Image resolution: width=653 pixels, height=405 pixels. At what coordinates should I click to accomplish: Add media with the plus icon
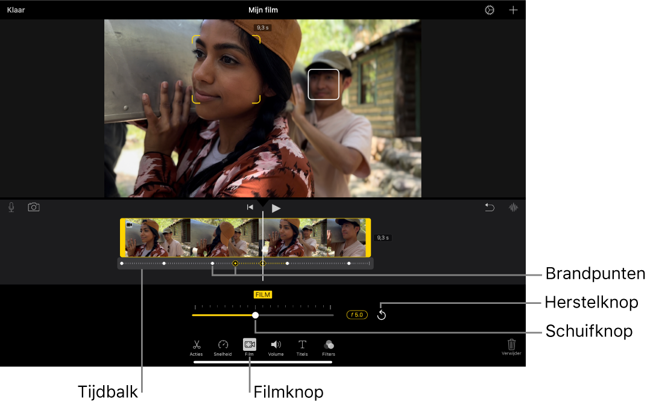(x=513, y=10)
